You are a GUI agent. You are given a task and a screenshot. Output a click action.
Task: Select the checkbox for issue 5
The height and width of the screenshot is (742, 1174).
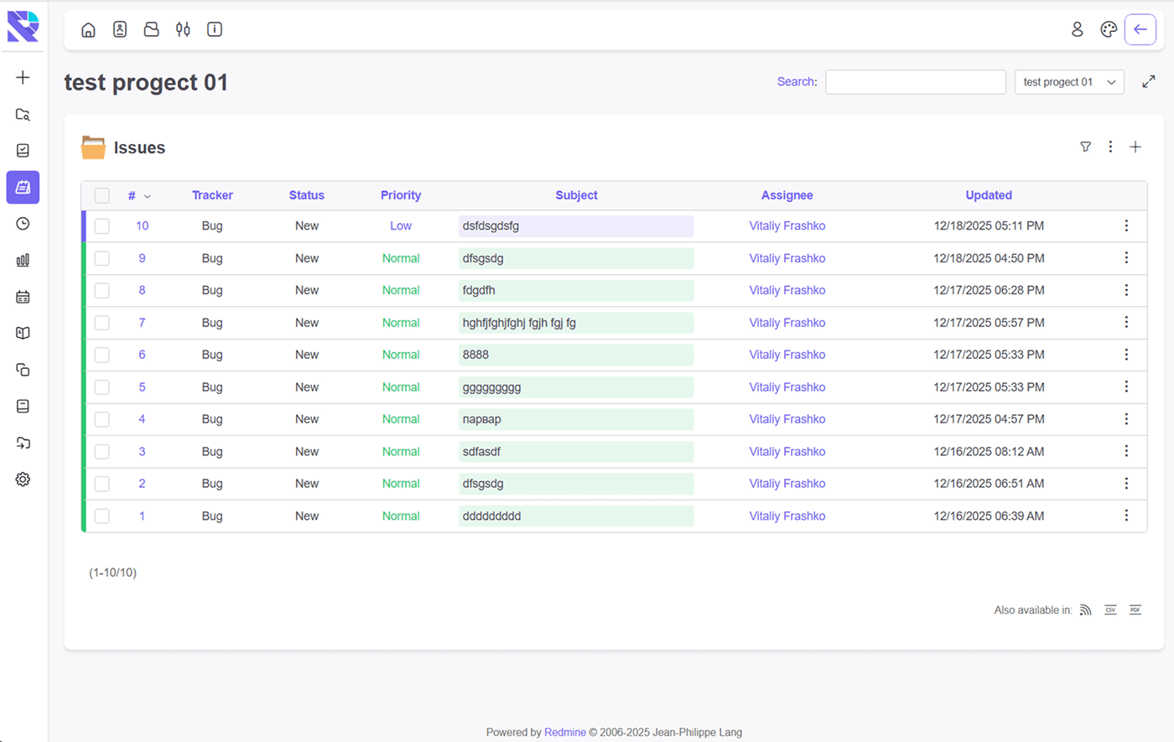click(x=102, y=387)
